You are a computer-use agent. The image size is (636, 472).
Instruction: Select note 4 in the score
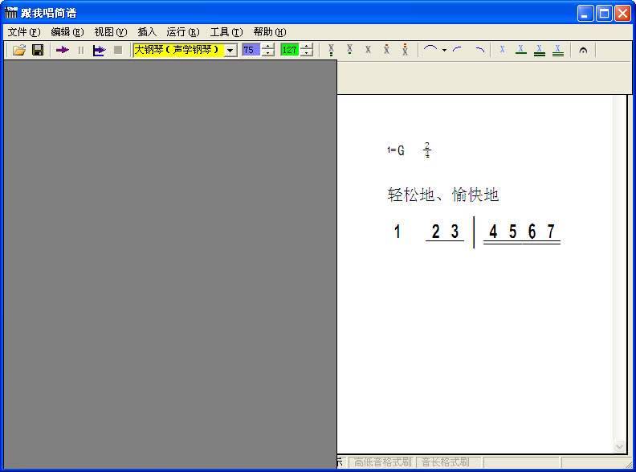point(493,232)
